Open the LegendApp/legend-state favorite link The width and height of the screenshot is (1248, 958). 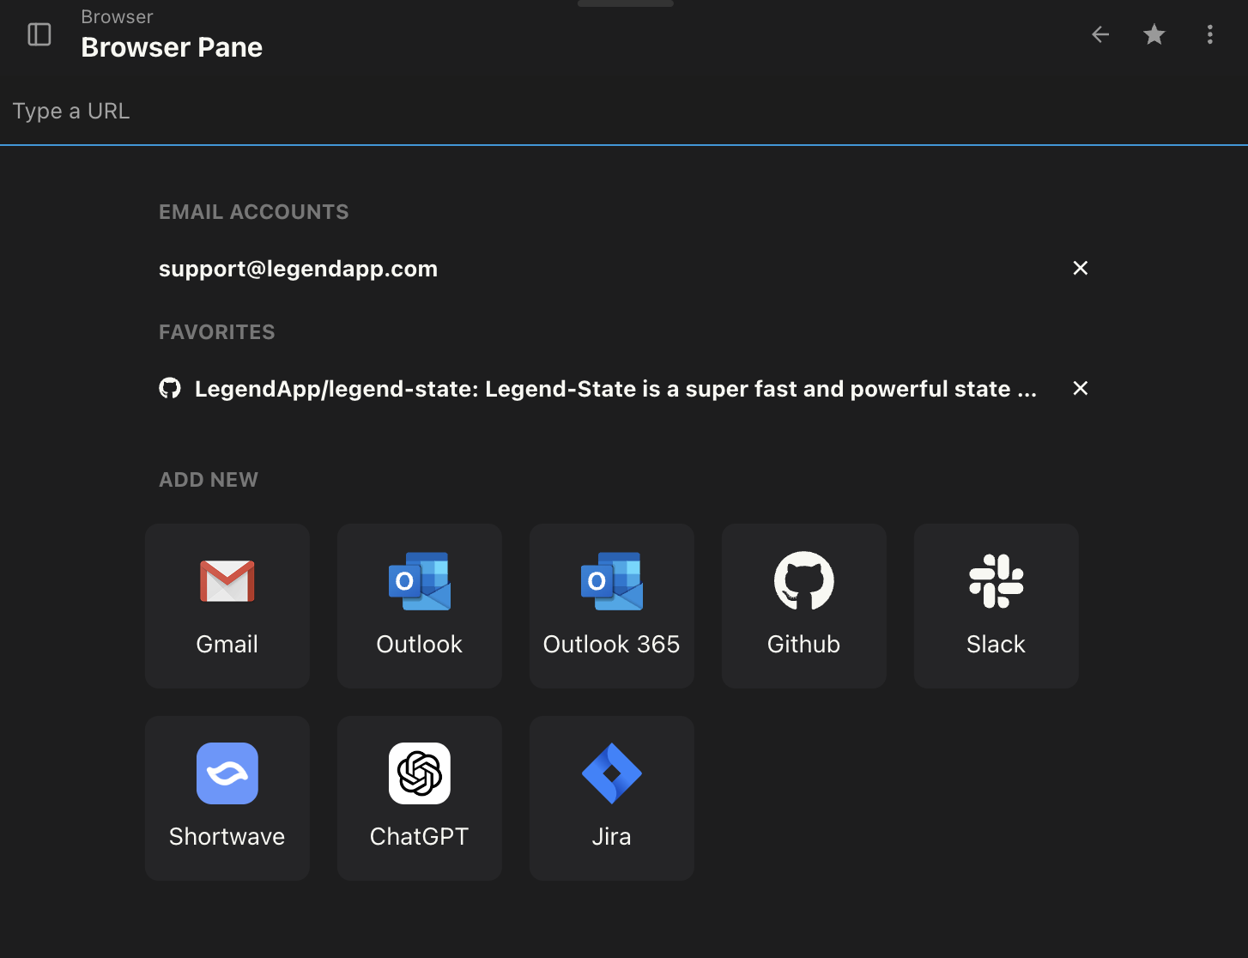tap(615, 389)
